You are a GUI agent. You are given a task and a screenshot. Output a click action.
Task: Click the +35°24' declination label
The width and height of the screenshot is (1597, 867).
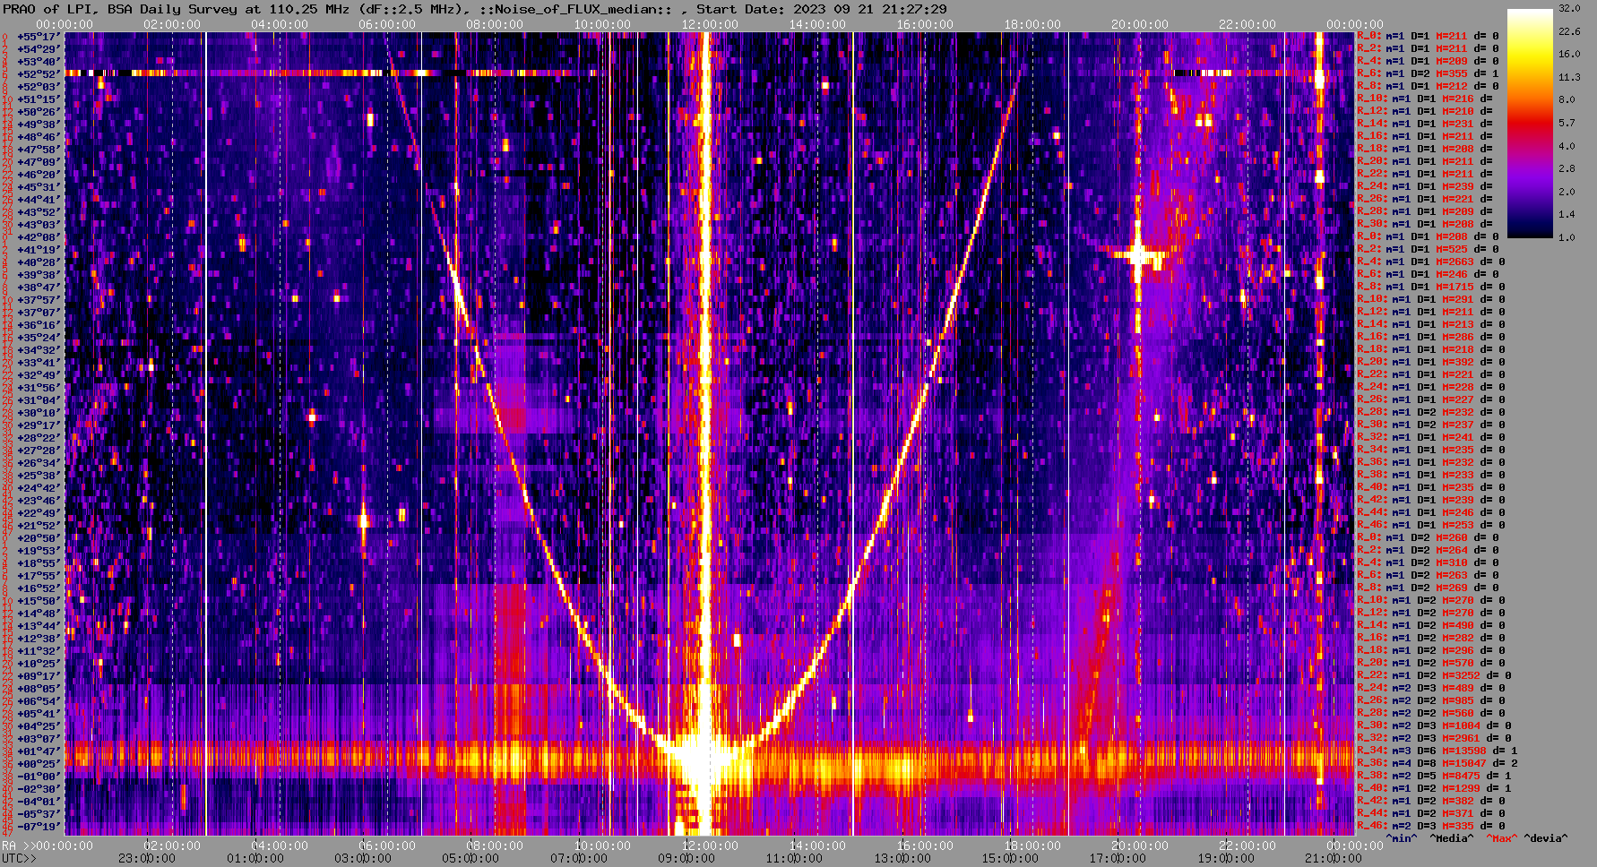pyautogui.click(x=38, y=338)
